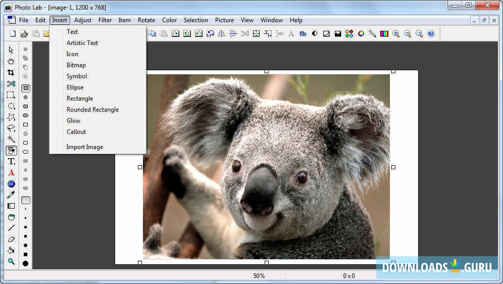Click Import Image in the Insert menu
Image resolution: width=503 pixels, height=284 pixels.
[x=85, y=147]
